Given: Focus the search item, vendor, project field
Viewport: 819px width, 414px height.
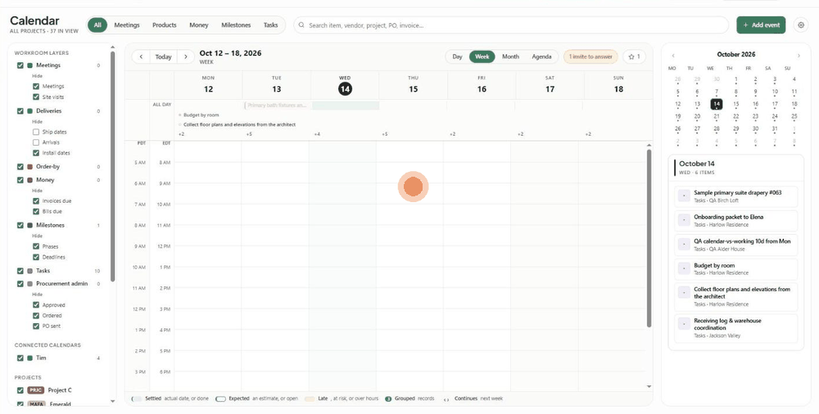Looking at the screenshot, I should (x=511, y=25).
